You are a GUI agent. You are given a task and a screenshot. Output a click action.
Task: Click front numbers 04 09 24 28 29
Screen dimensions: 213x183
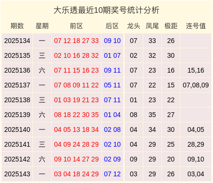[76, 144]
